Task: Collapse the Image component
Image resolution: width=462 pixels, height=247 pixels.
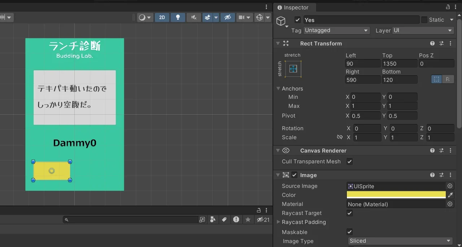Action: 278,175
